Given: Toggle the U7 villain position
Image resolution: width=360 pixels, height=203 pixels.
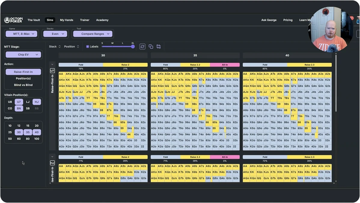Looking at the screenshot, I should tap(19, 102).
